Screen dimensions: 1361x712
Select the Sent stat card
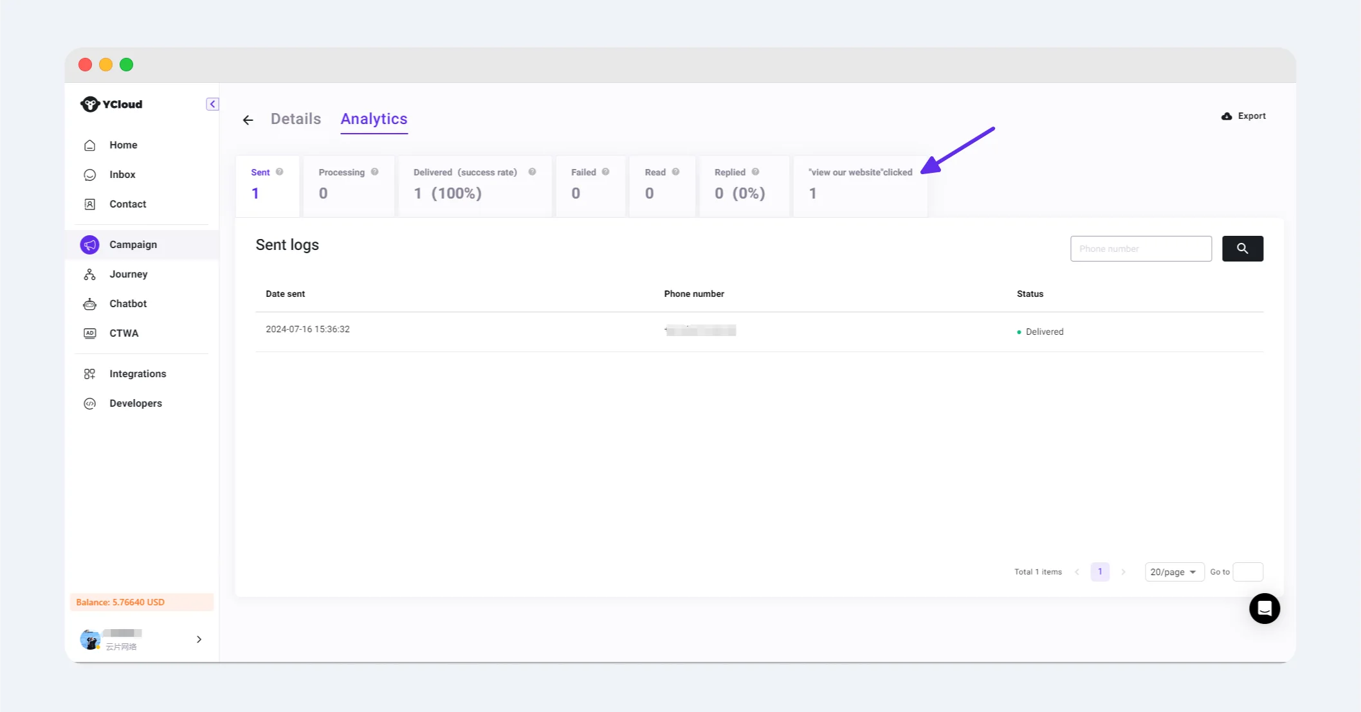pos(268,186)
